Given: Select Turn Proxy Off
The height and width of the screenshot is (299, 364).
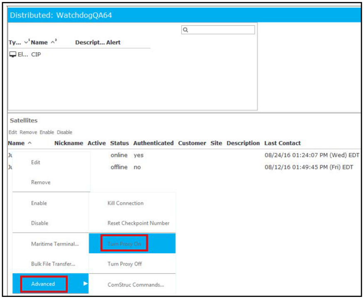Looking at the screenshot, I should [125, 264].
